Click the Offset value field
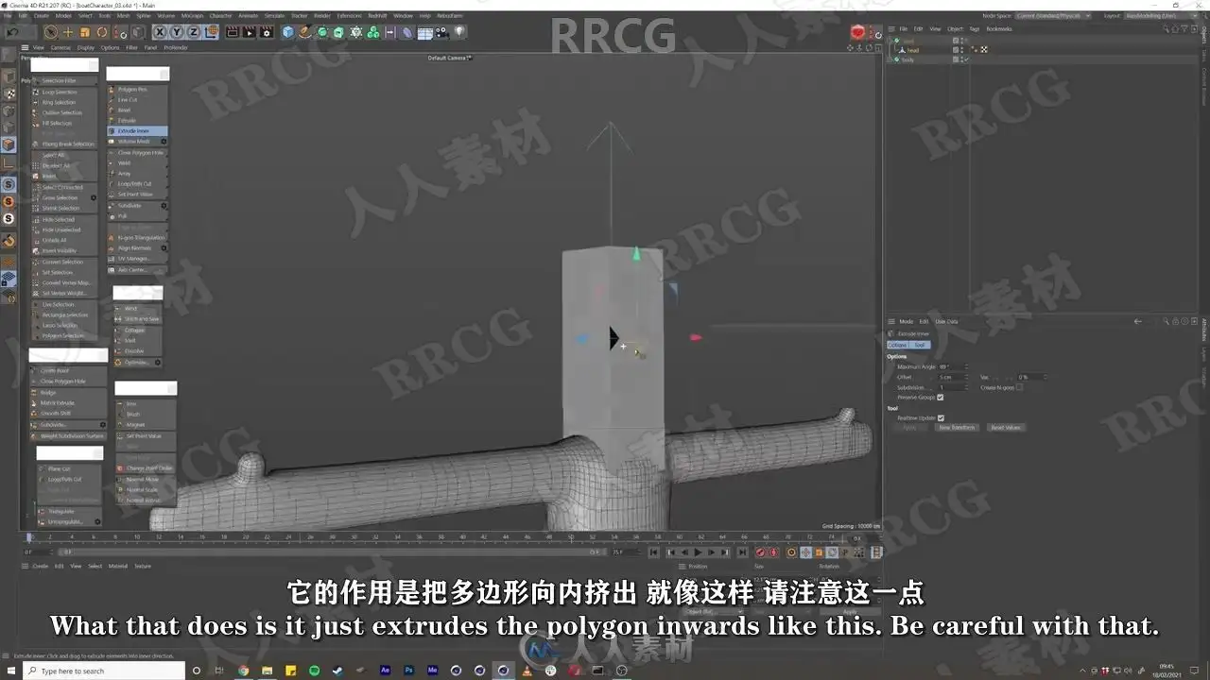The image size is (1210, 680). [x=952, y=377]
